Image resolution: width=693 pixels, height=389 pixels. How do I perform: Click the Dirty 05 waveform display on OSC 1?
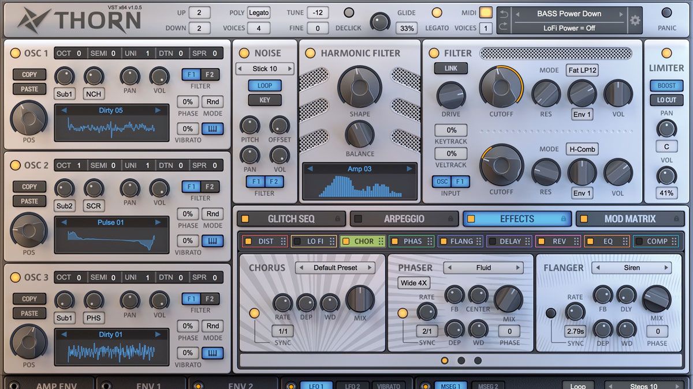pyautogui.click(x=111, y=122)
